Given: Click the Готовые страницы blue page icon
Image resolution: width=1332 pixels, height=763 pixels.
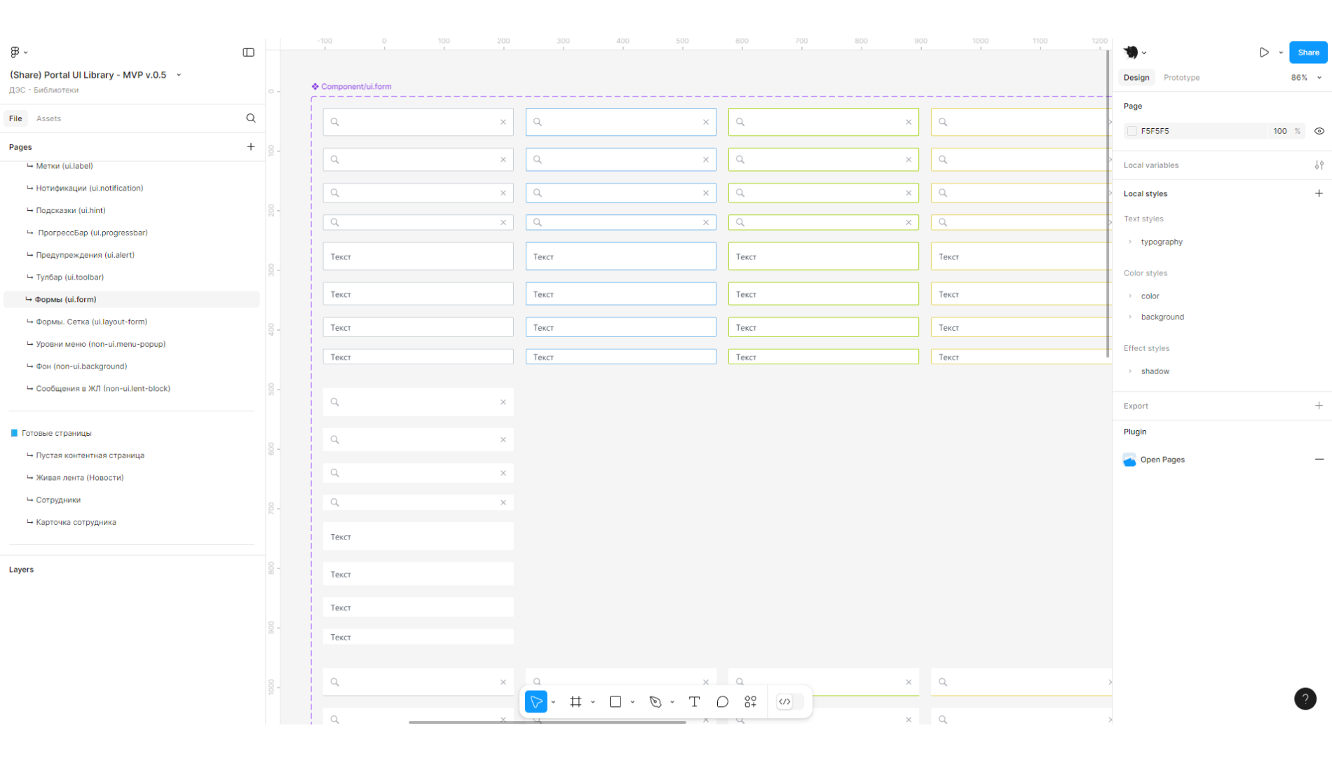Looking at the screenshot, I should (x=14, y=433).
